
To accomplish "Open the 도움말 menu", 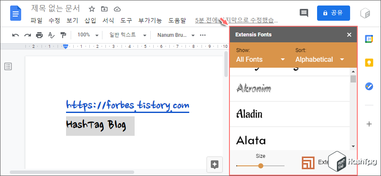I will (x=177, y=20).
